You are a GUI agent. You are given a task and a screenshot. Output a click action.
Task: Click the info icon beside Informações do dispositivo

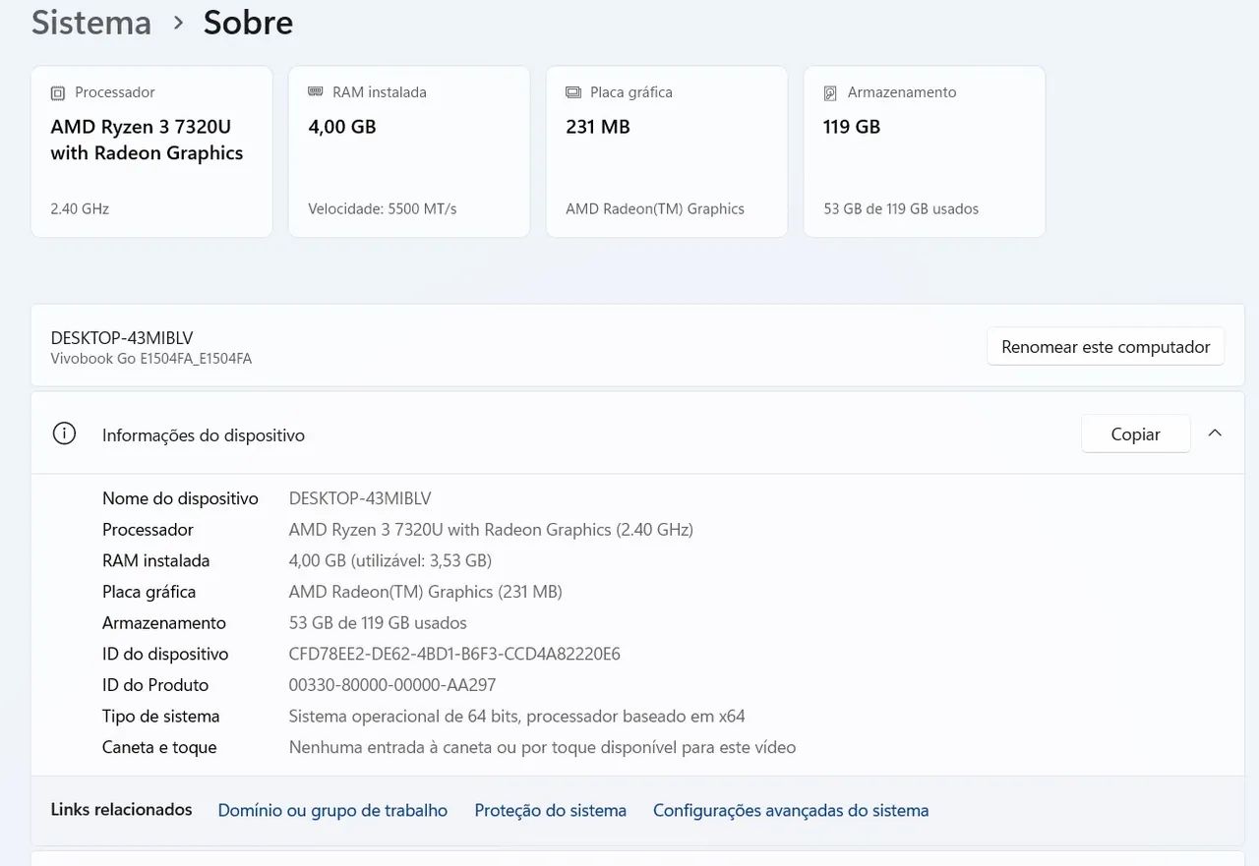[64, 433]
